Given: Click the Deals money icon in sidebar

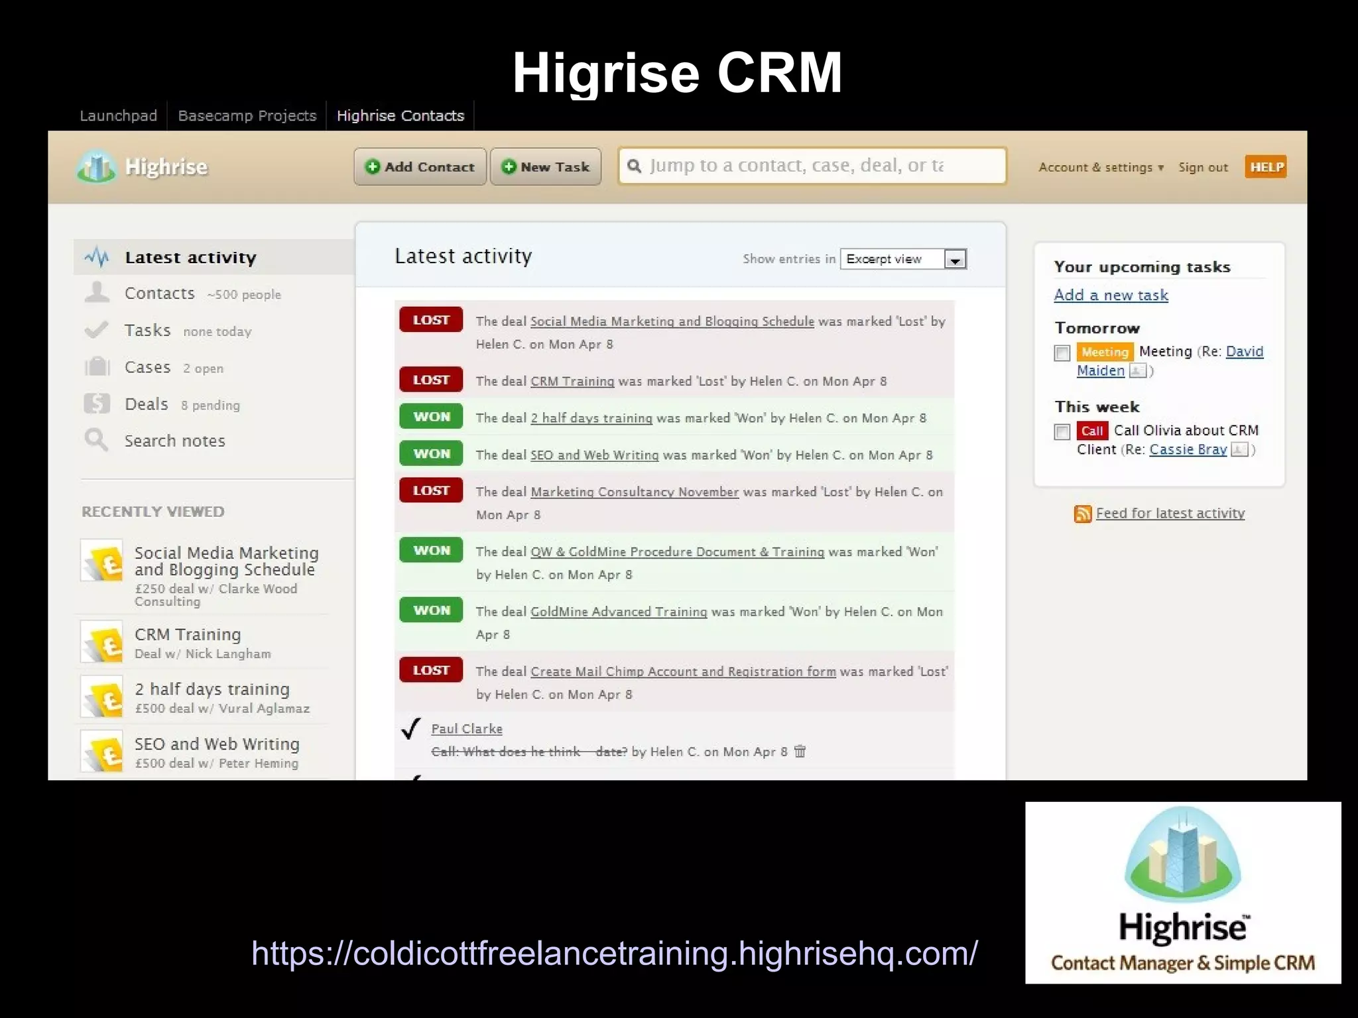Looking at the screenshot, I should (x=97, y=403).
